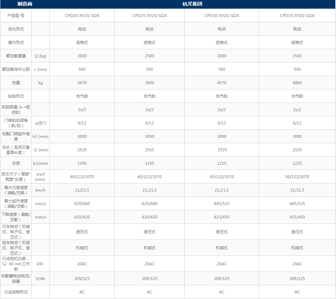Click the CPD25-XY2G-SI24 model name

click(x=149, y=15)
